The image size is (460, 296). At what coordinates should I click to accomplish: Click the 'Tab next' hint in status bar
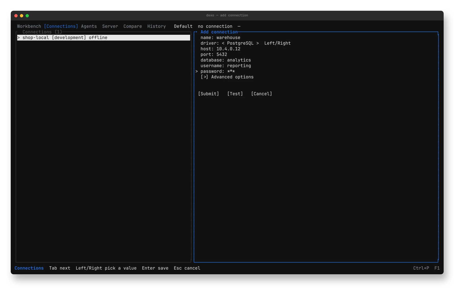(x=60, y=268)
